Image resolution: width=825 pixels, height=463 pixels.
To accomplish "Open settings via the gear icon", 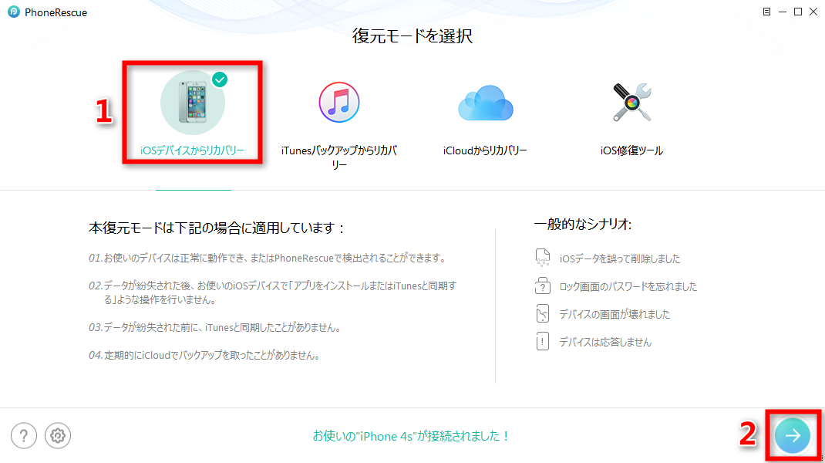I will (x=58, y=436).
